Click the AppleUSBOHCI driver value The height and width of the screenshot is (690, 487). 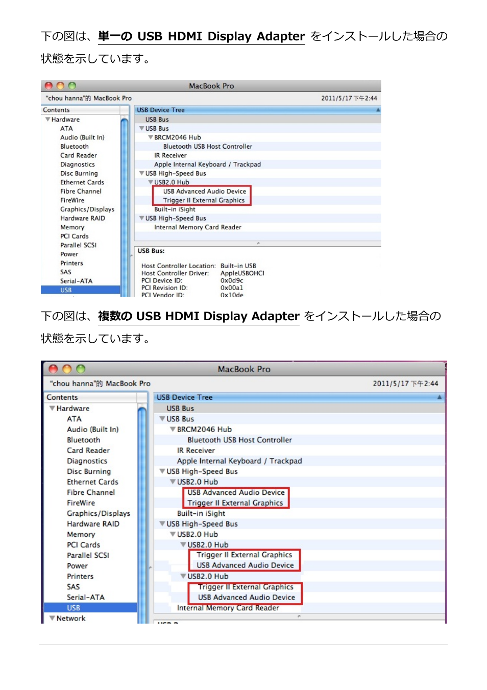click(242, 273)
